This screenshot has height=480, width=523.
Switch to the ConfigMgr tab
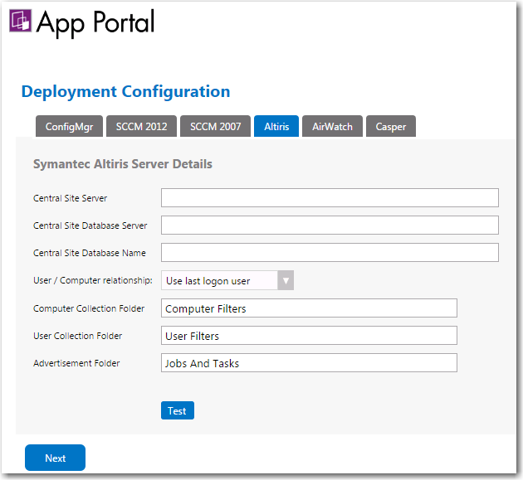[x=70, y=126]
